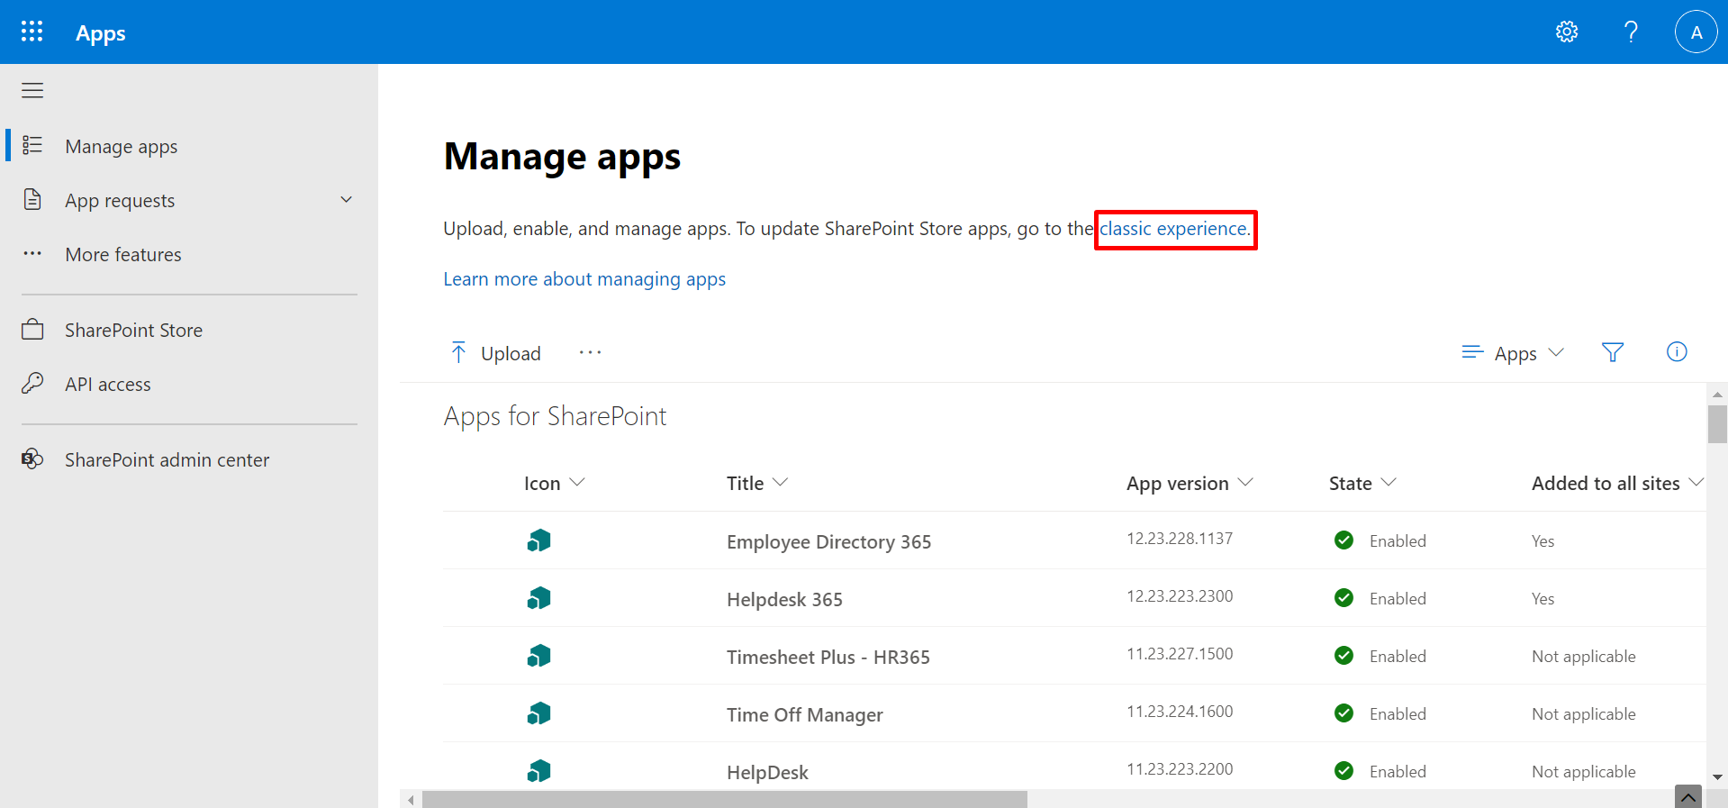This screenshot has height=808, width=1728.
Task: Open Helpdesk 365 title
Action: [x=784, y=599]
